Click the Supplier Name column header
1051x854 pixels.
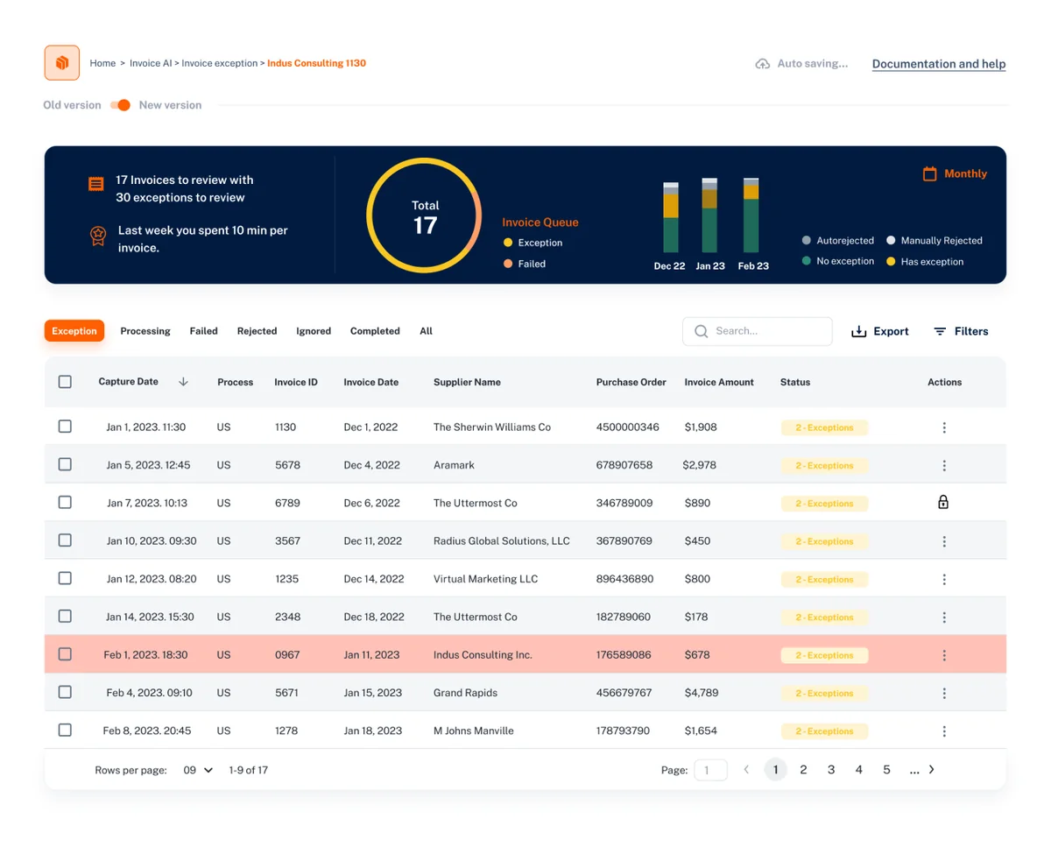(x=467, y=382)
